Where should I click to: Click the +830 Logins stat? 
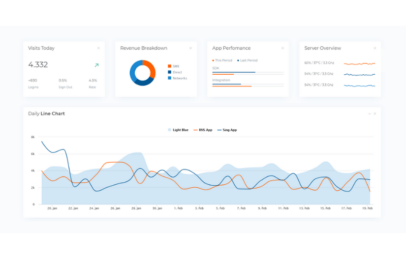pos(33,84)
